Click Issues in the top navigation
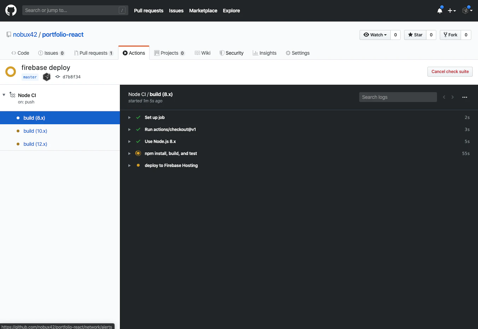Screen dimensions: 478x329 click(x=176, y=11)
